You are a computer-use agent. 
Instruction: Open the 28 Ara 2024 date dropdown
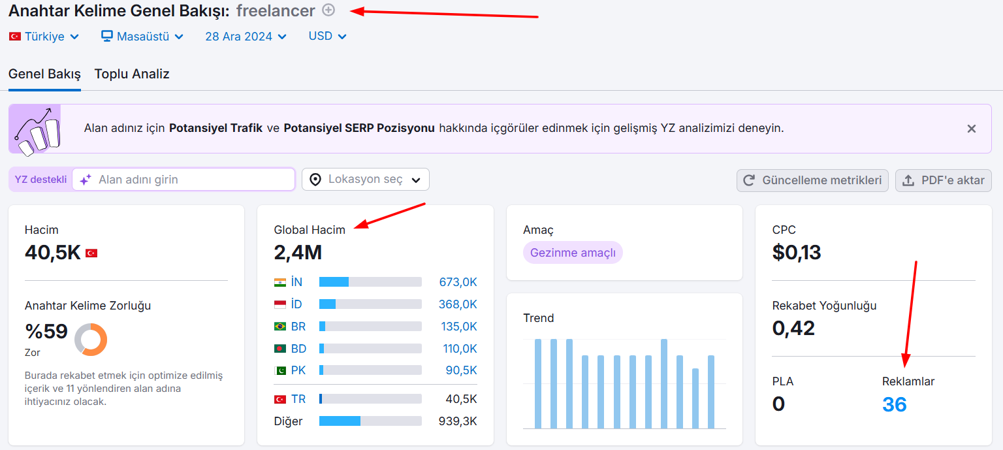click(246, 37)
